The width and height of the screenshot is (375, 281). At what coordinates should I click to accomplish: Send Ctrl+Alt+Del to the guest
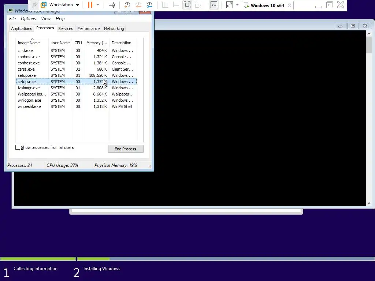(x=111, y=5)
